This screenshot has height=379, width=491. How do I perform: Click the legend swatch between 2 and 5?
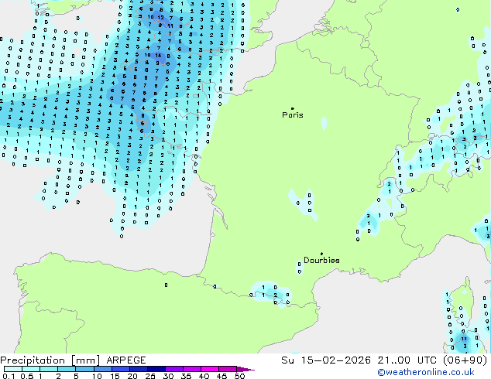point(67,369)
